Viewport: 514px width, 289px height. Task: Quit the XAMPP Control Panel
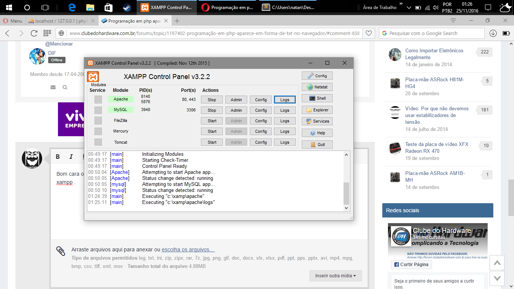317,144
